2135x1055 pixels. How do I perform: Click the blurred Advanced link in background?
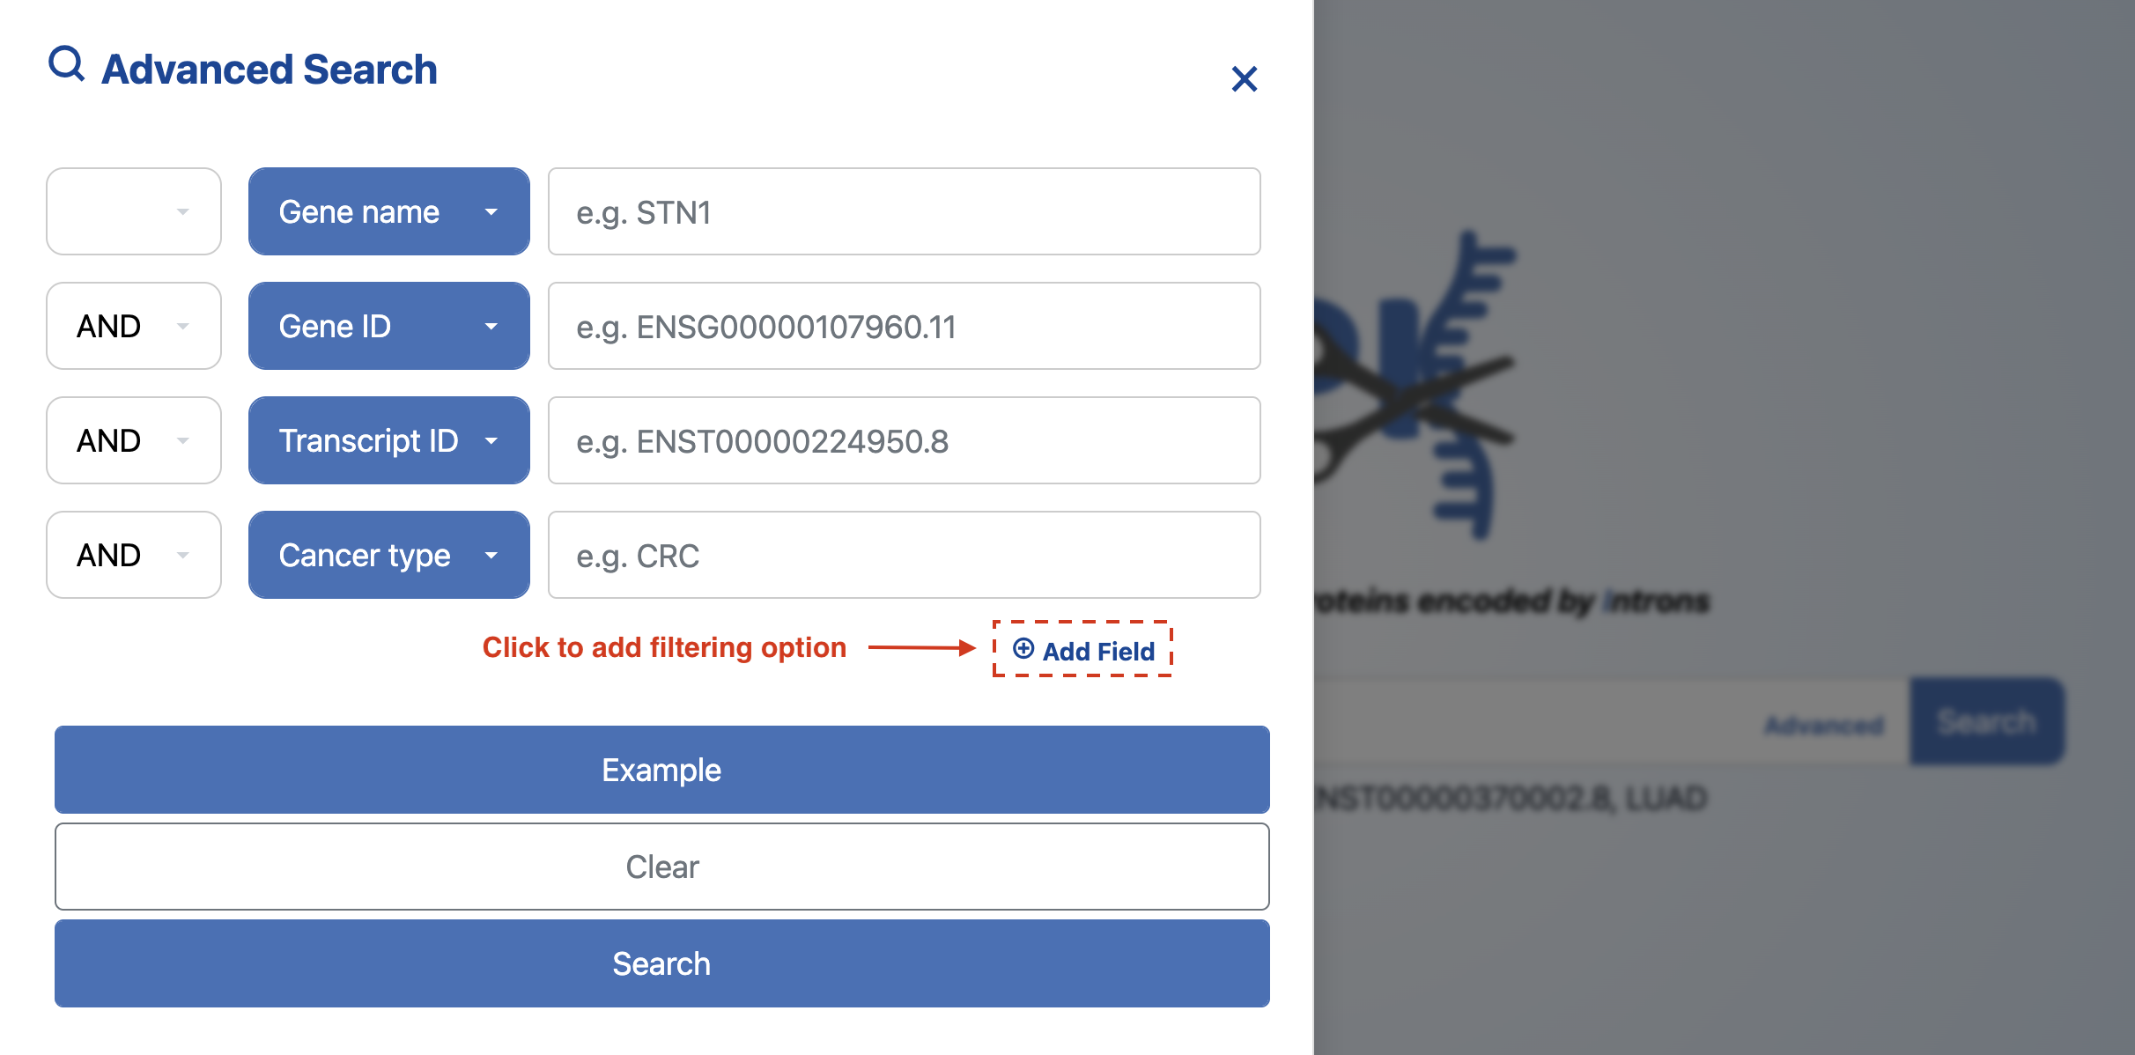[1824, 725]
